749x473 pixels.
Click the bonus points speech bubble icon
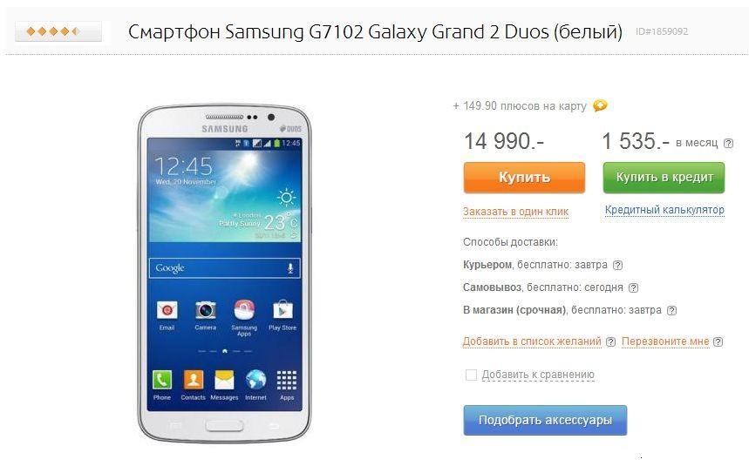tap(600, 105)
